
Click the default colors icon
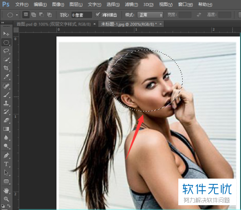(x=3, y=206)
